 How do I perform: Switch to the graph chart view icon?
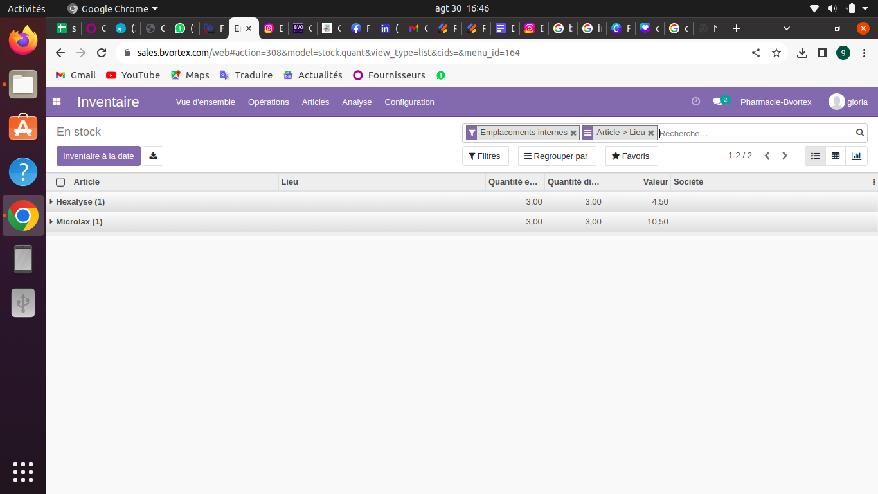(856, 156)
